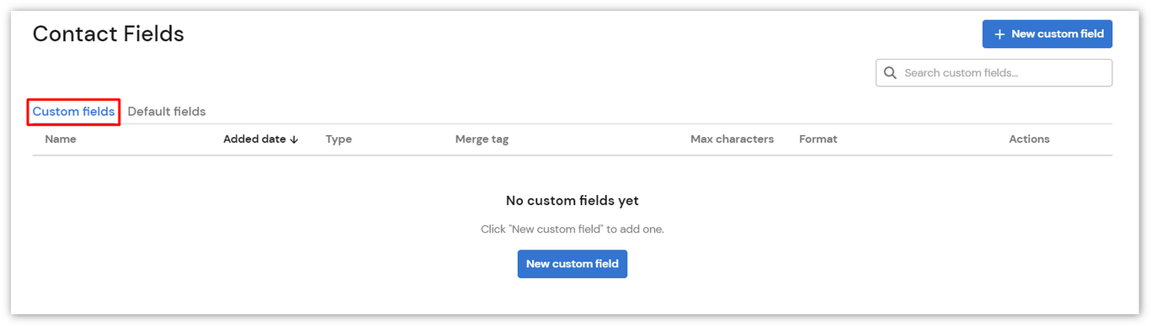Click the Merge tag column header
The image size is (1151, 326).
click(482, 139)
